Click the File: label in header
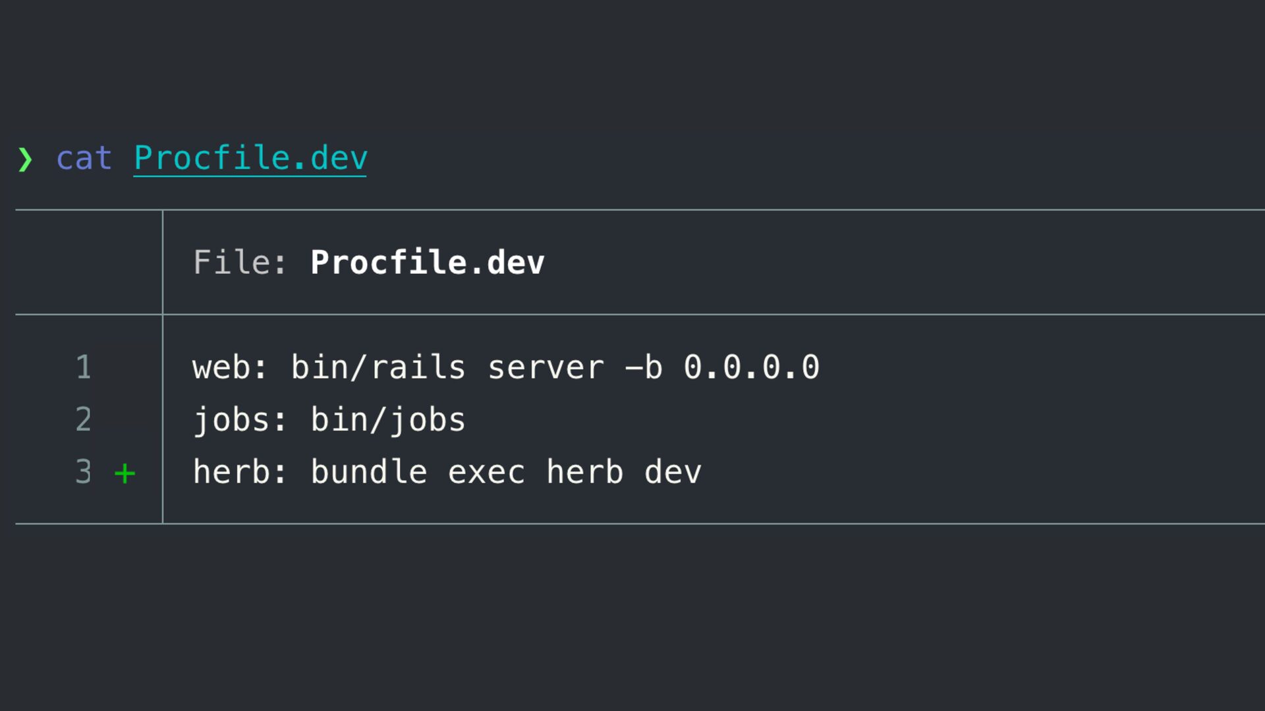The height and width of the screenshot is (711, 1265). [240, 263]
